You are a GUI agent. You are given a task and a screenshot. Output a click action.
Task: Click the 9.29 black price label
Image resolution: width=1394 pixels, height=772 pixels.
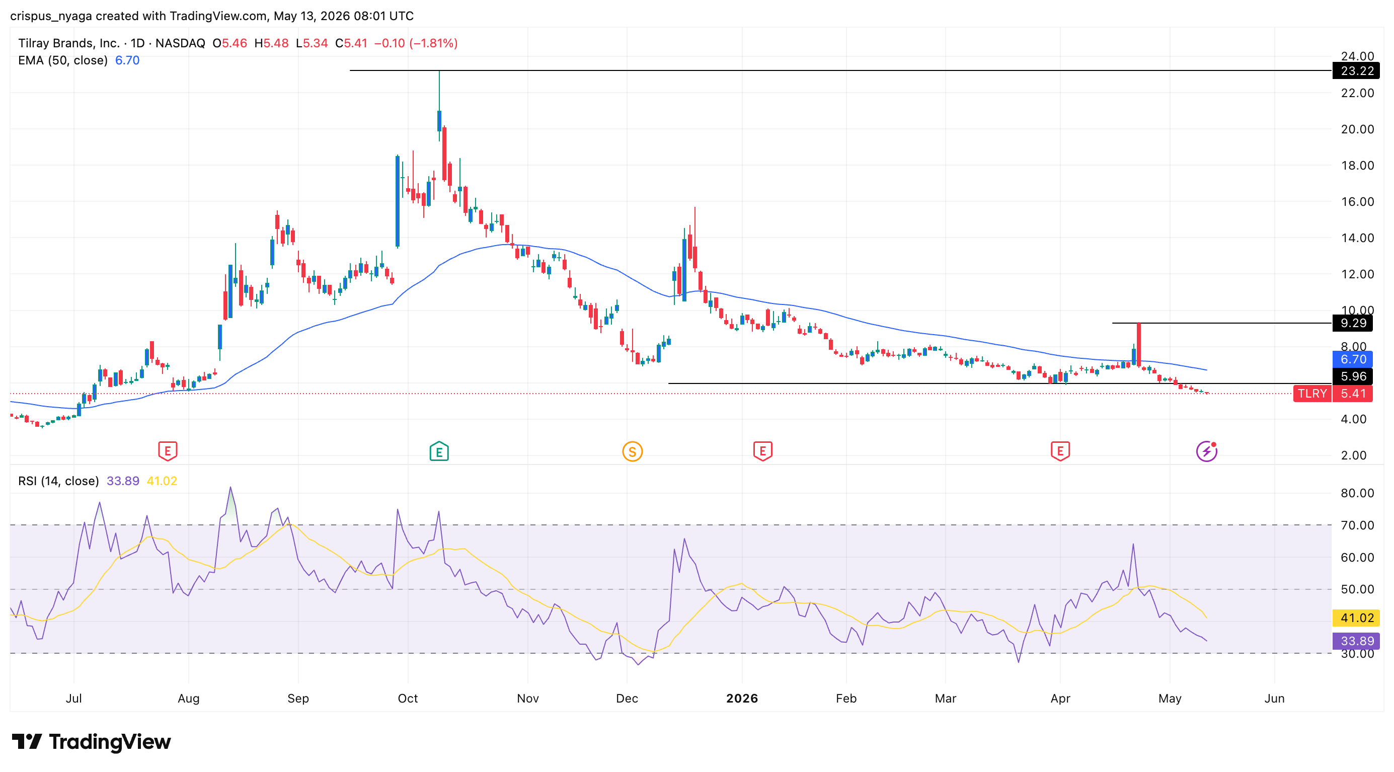pos(1353,323)
